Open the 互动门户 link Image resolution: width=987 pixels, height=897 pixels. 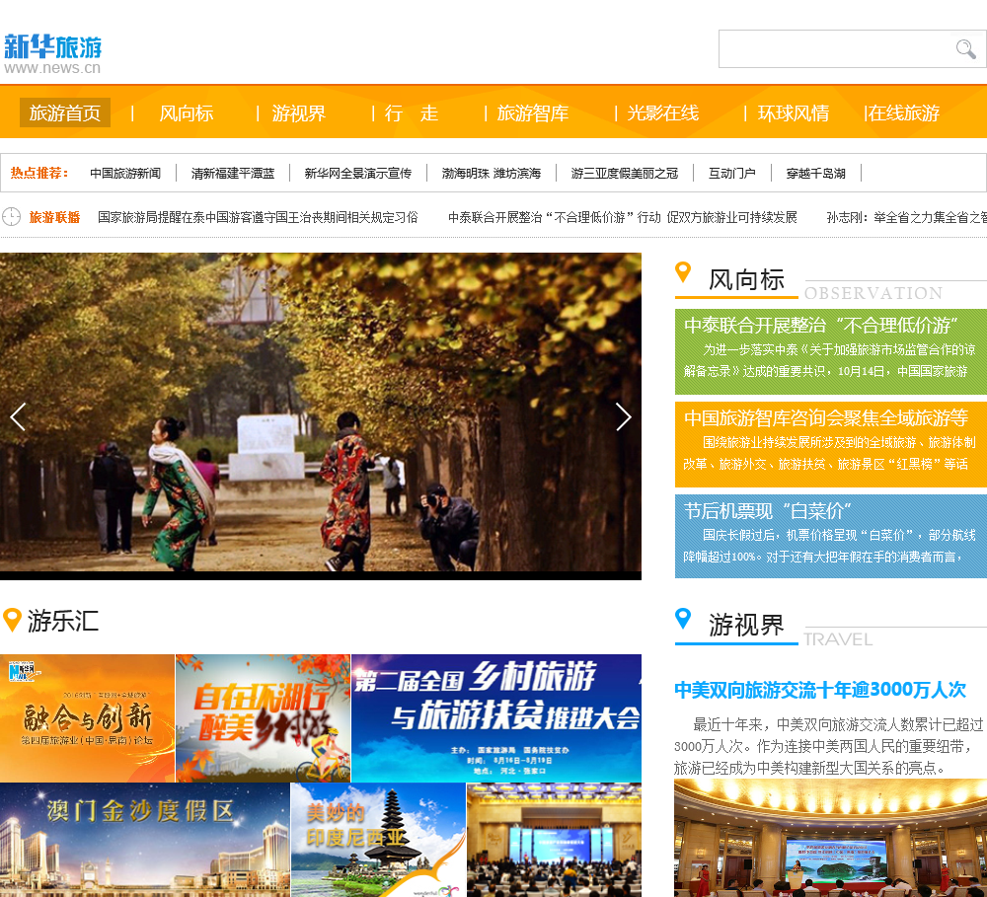point(731,173)
